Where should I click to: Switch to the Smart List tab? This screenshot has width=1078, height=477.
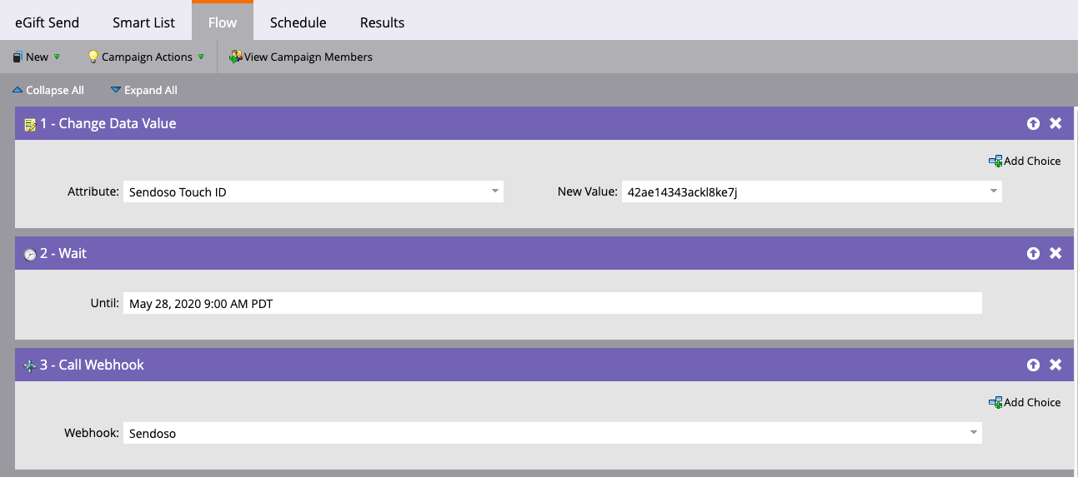coord(143,22)
